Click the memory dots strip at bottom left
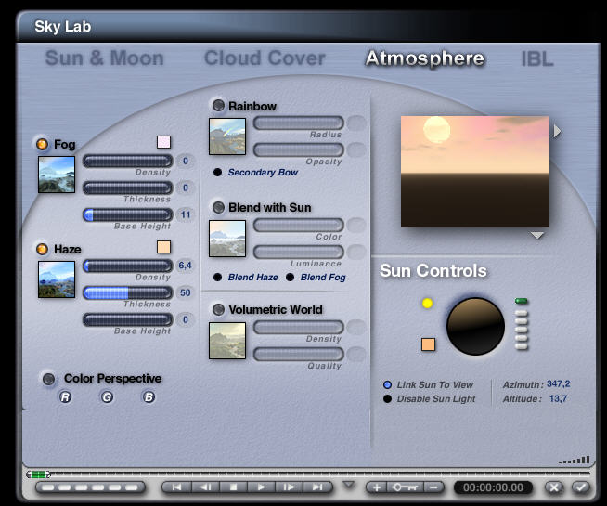 (x=90, y=487)
